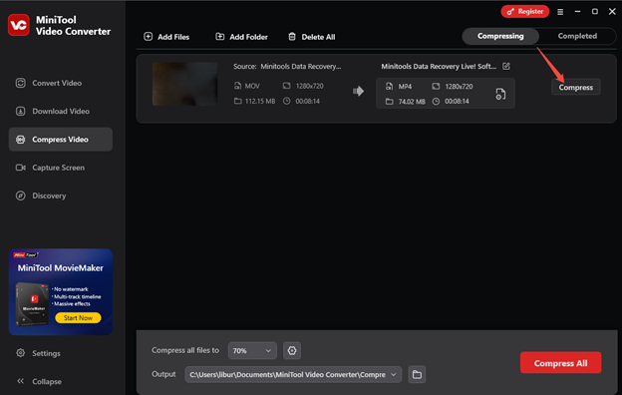Click the output file name text
This screenshot has width=622, height=395.
point(439,66)
